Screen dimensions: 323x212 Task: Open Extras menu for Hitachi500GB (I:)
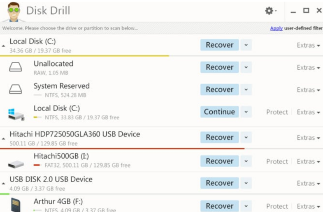[308, 161]
